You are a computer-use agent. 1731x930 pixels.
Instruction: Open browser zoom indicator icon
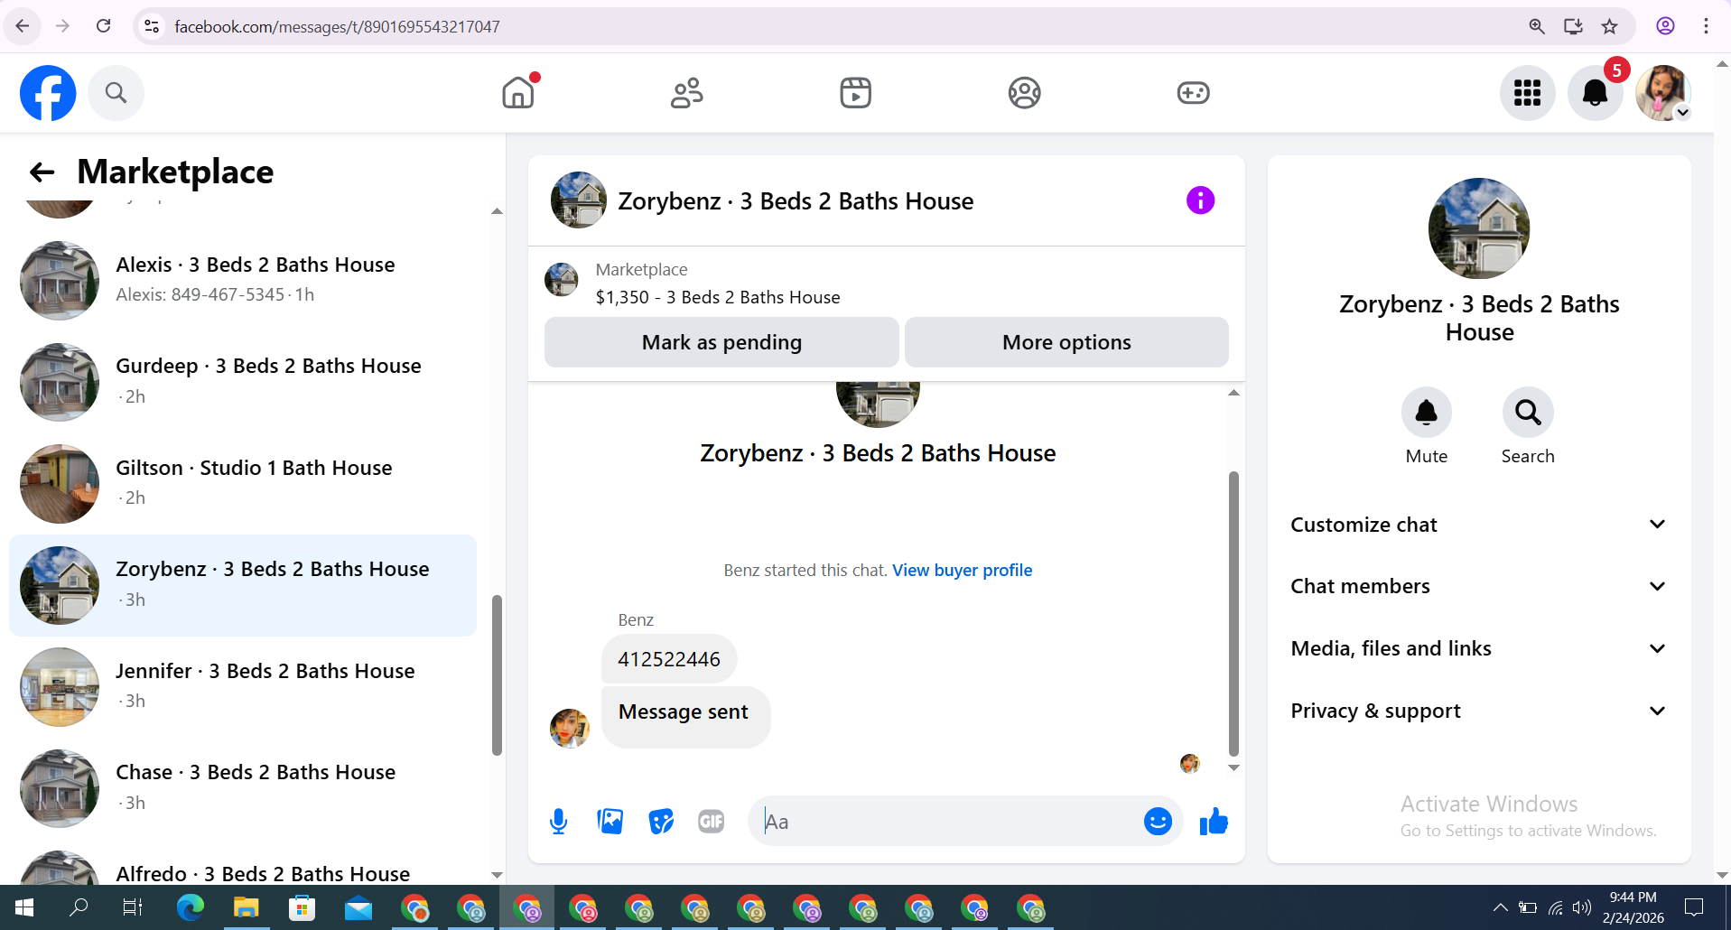point(1537,26)
